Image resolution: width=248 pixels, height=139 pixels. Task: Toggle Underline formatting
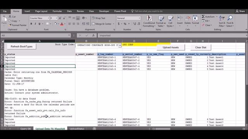point(40,24)
